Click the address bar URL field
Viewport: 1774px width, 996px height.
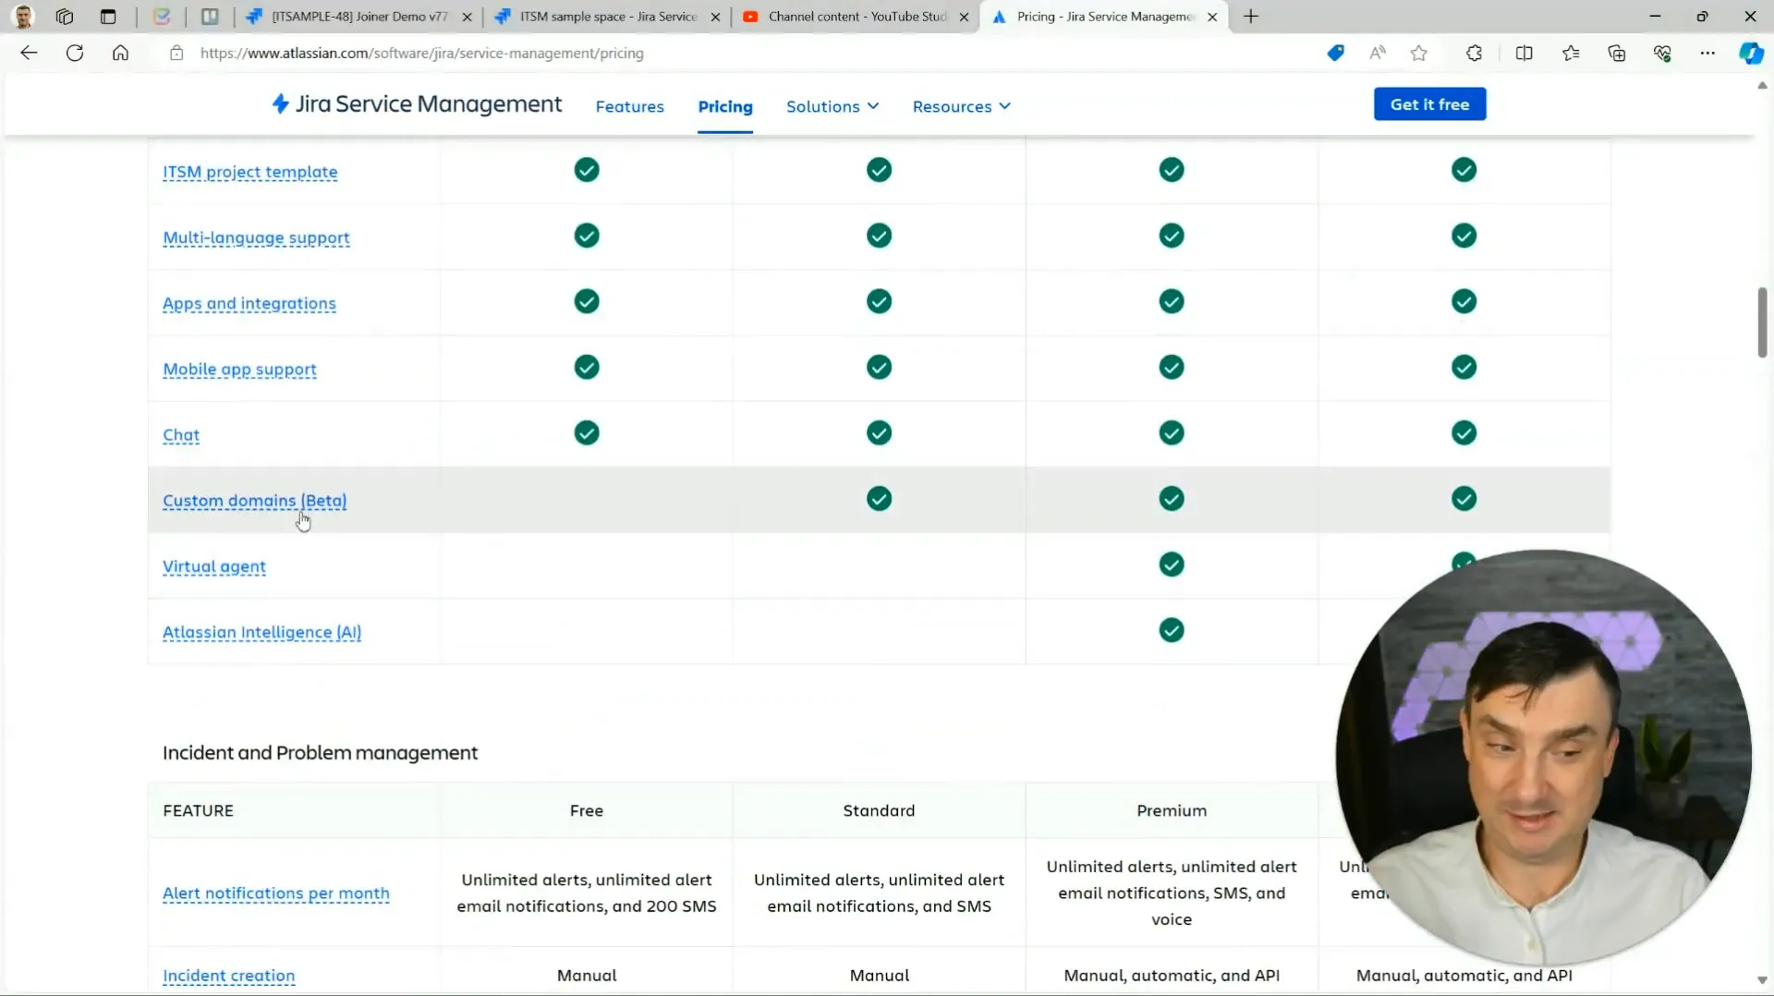[x=739, y=53]
